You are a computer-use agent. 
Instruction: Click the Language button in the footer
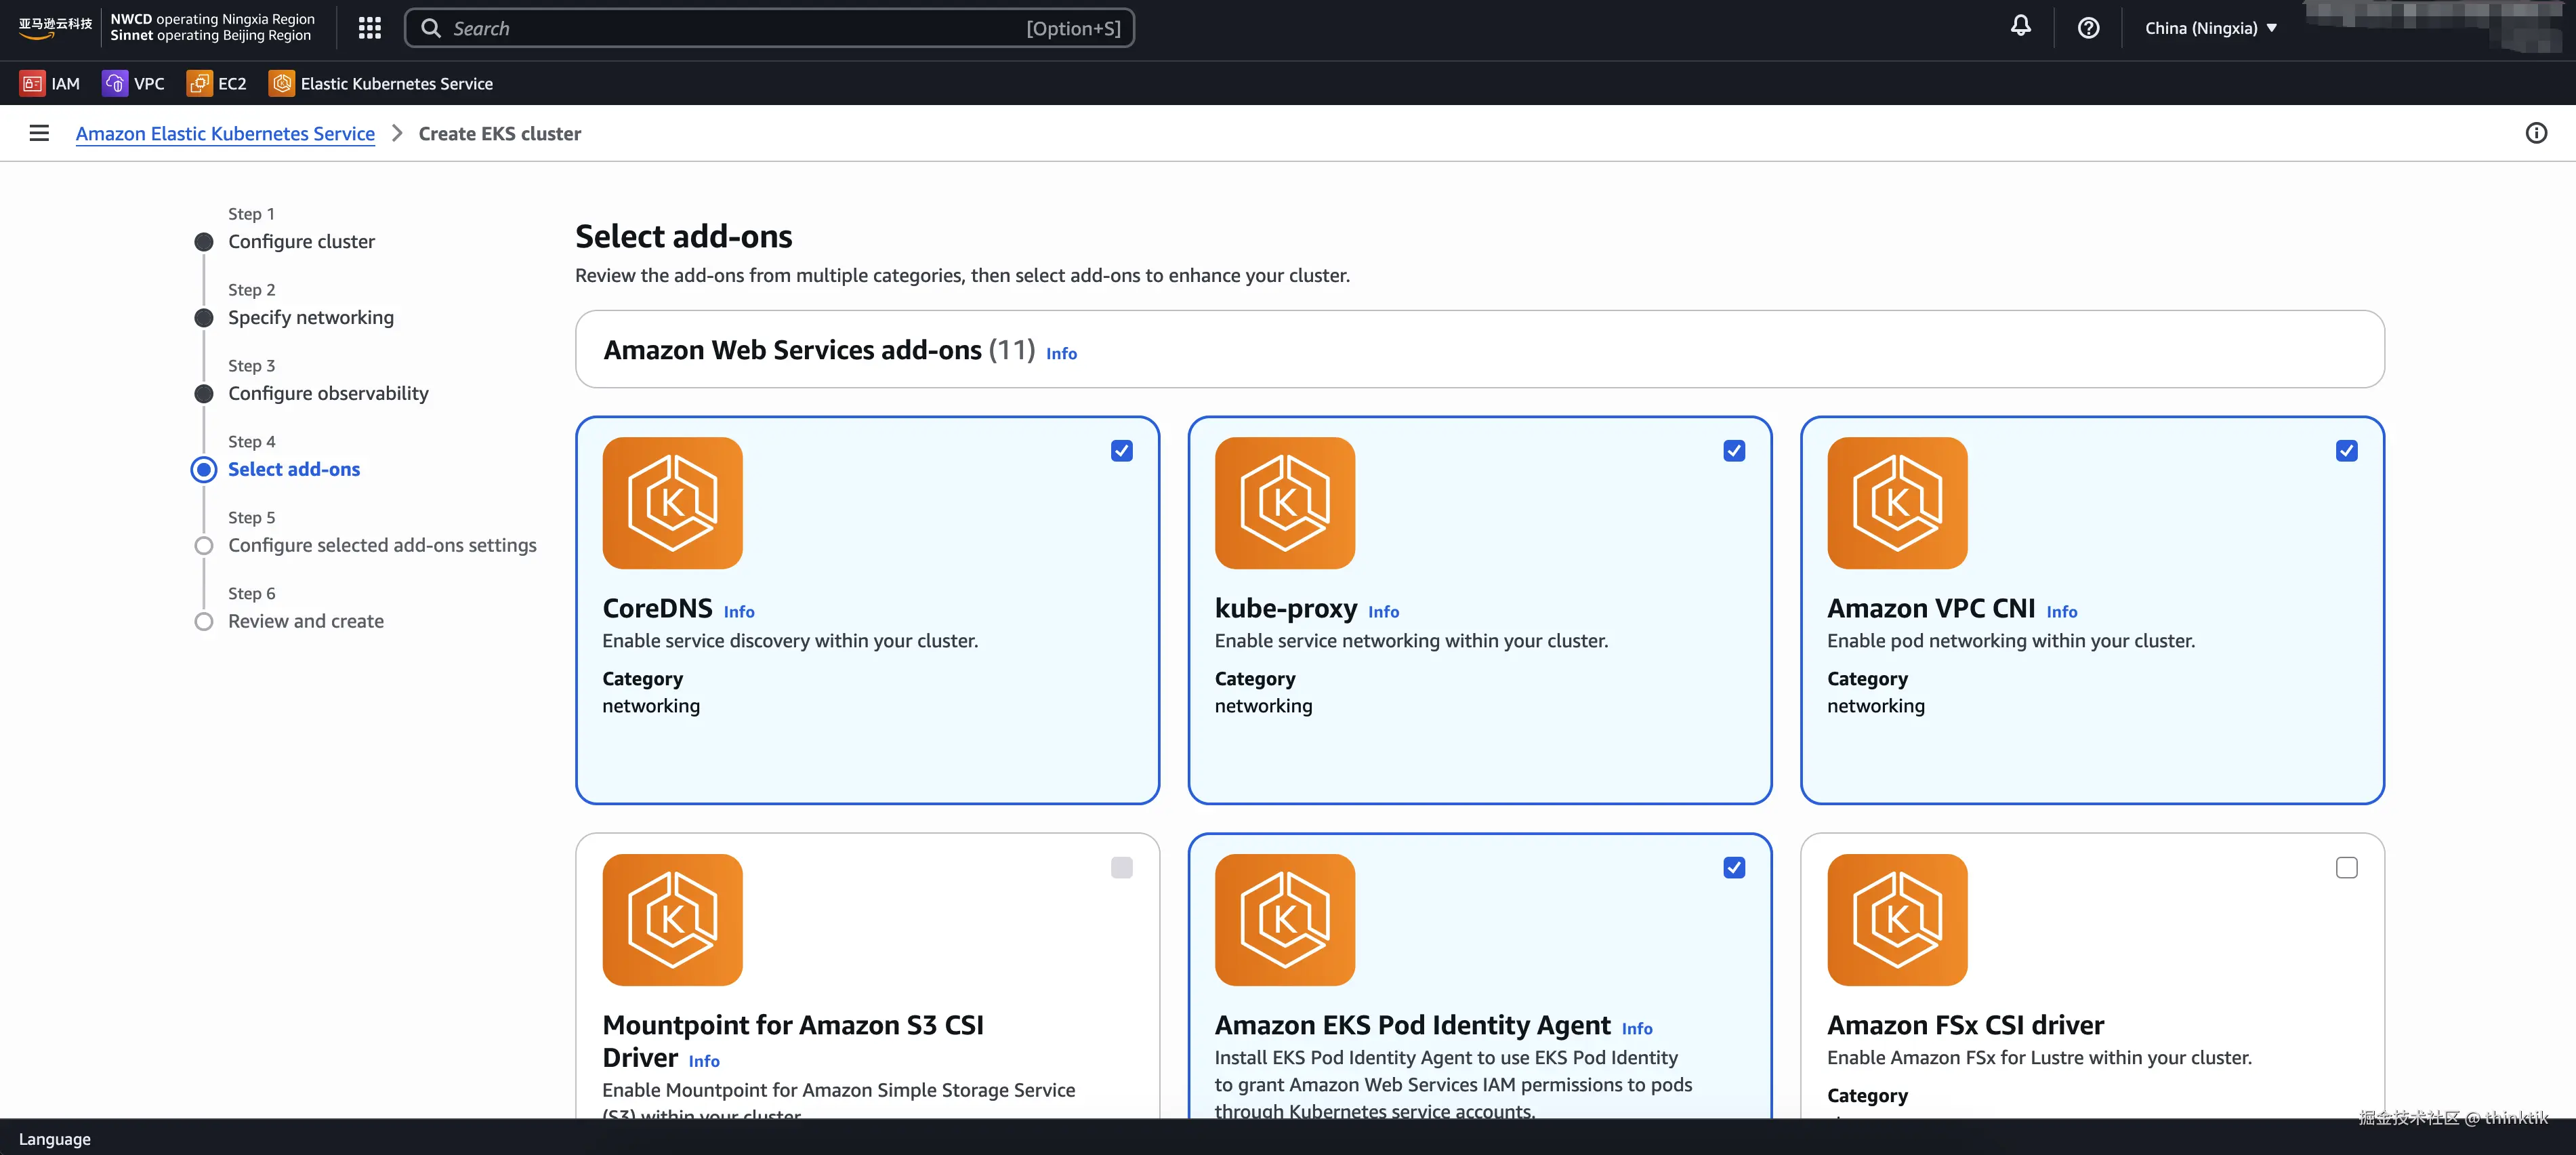(55, 1139)
